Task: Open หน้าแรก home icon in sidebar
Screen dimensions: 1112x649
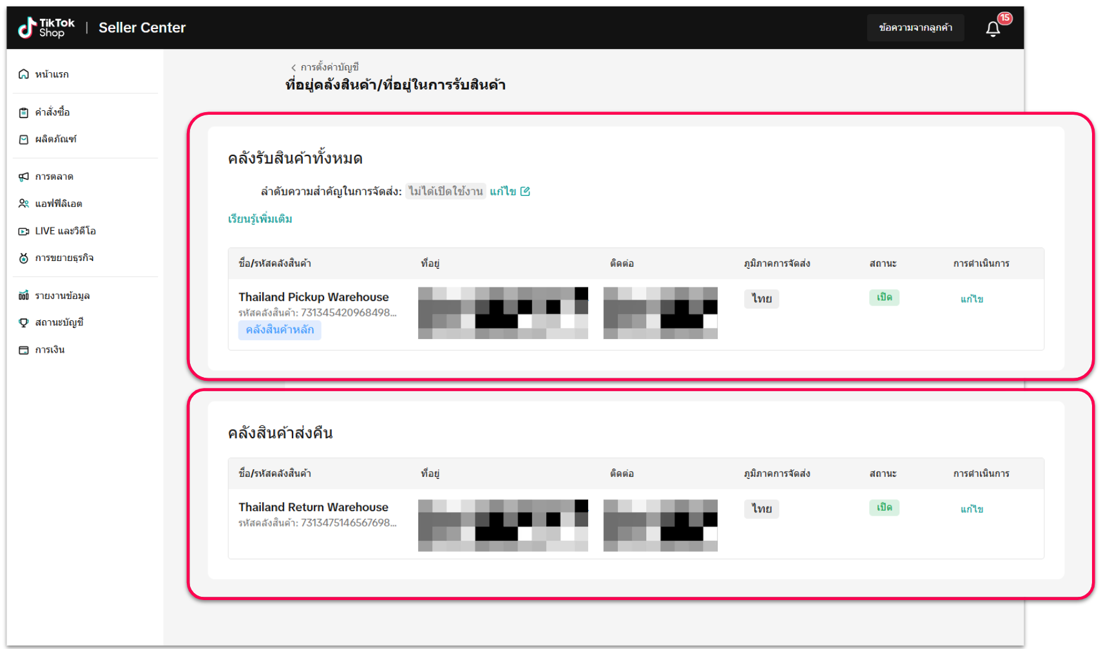Action: (24, 74)
